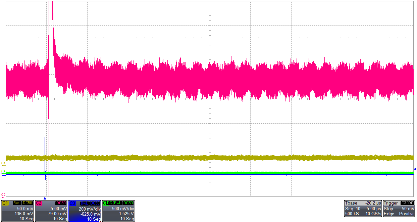
Task: Click the Stop trigger mode text
Action: 388,209
